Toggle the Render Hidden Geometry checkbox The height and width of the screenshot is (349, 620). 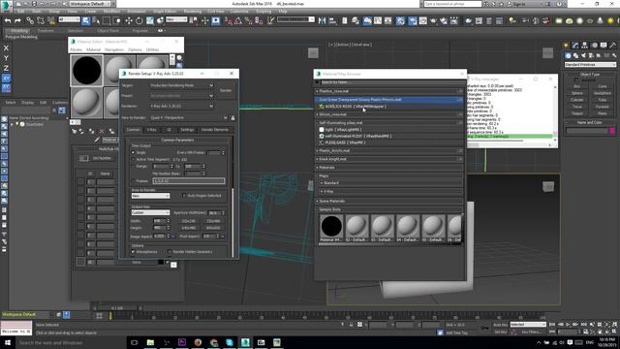point(170,252)
